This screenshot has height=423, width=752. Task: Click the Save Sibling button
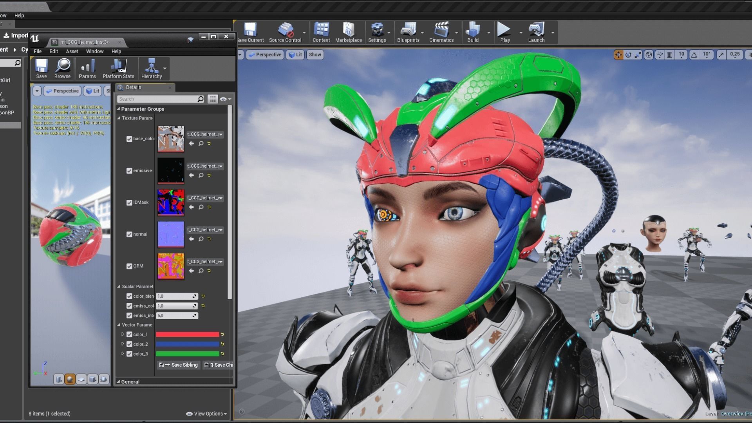[x=179, y=365]
